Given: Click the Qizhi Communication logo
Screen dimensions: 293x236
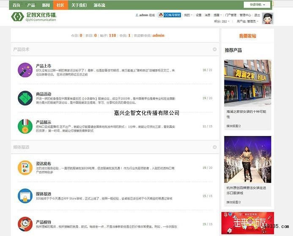Looking at the screenshot, I should tap(34, 17).
